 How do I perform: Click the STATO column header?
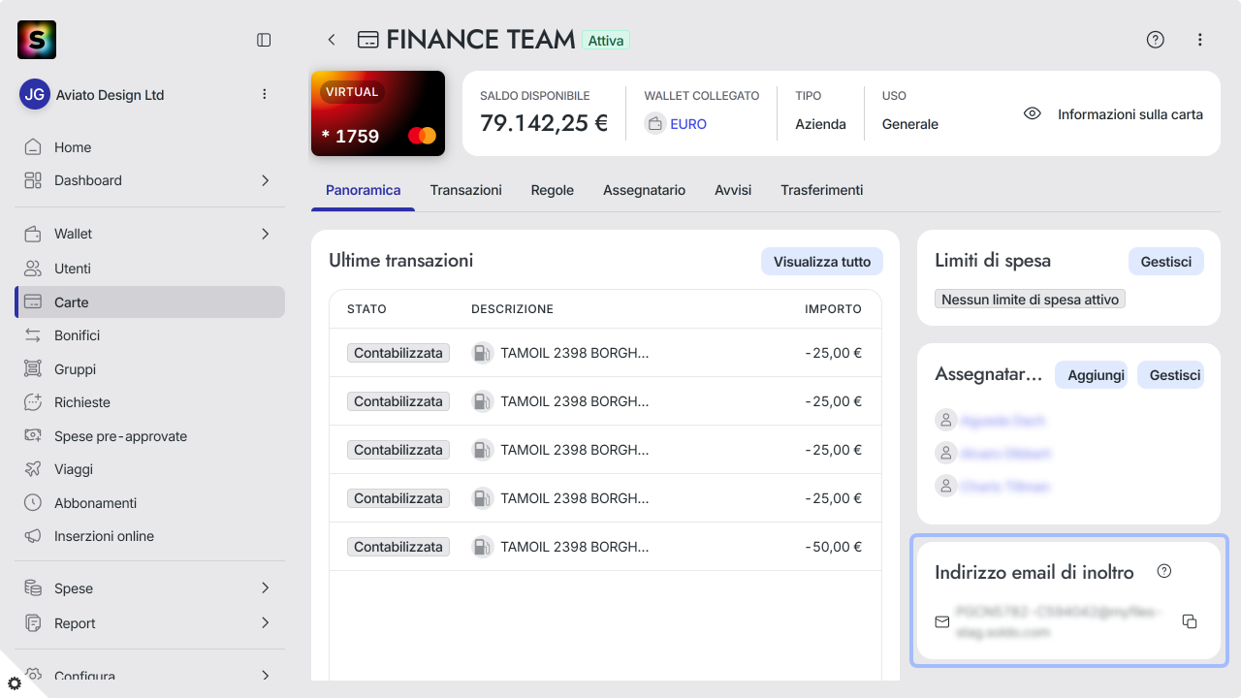(x=366, y=309)
